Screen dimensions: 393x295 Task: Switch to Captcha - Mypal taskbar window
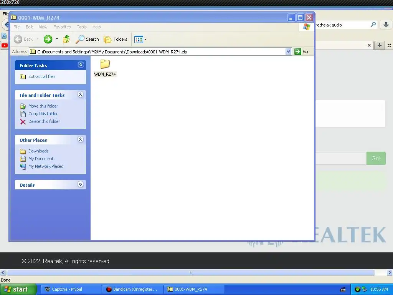[71, 290]
